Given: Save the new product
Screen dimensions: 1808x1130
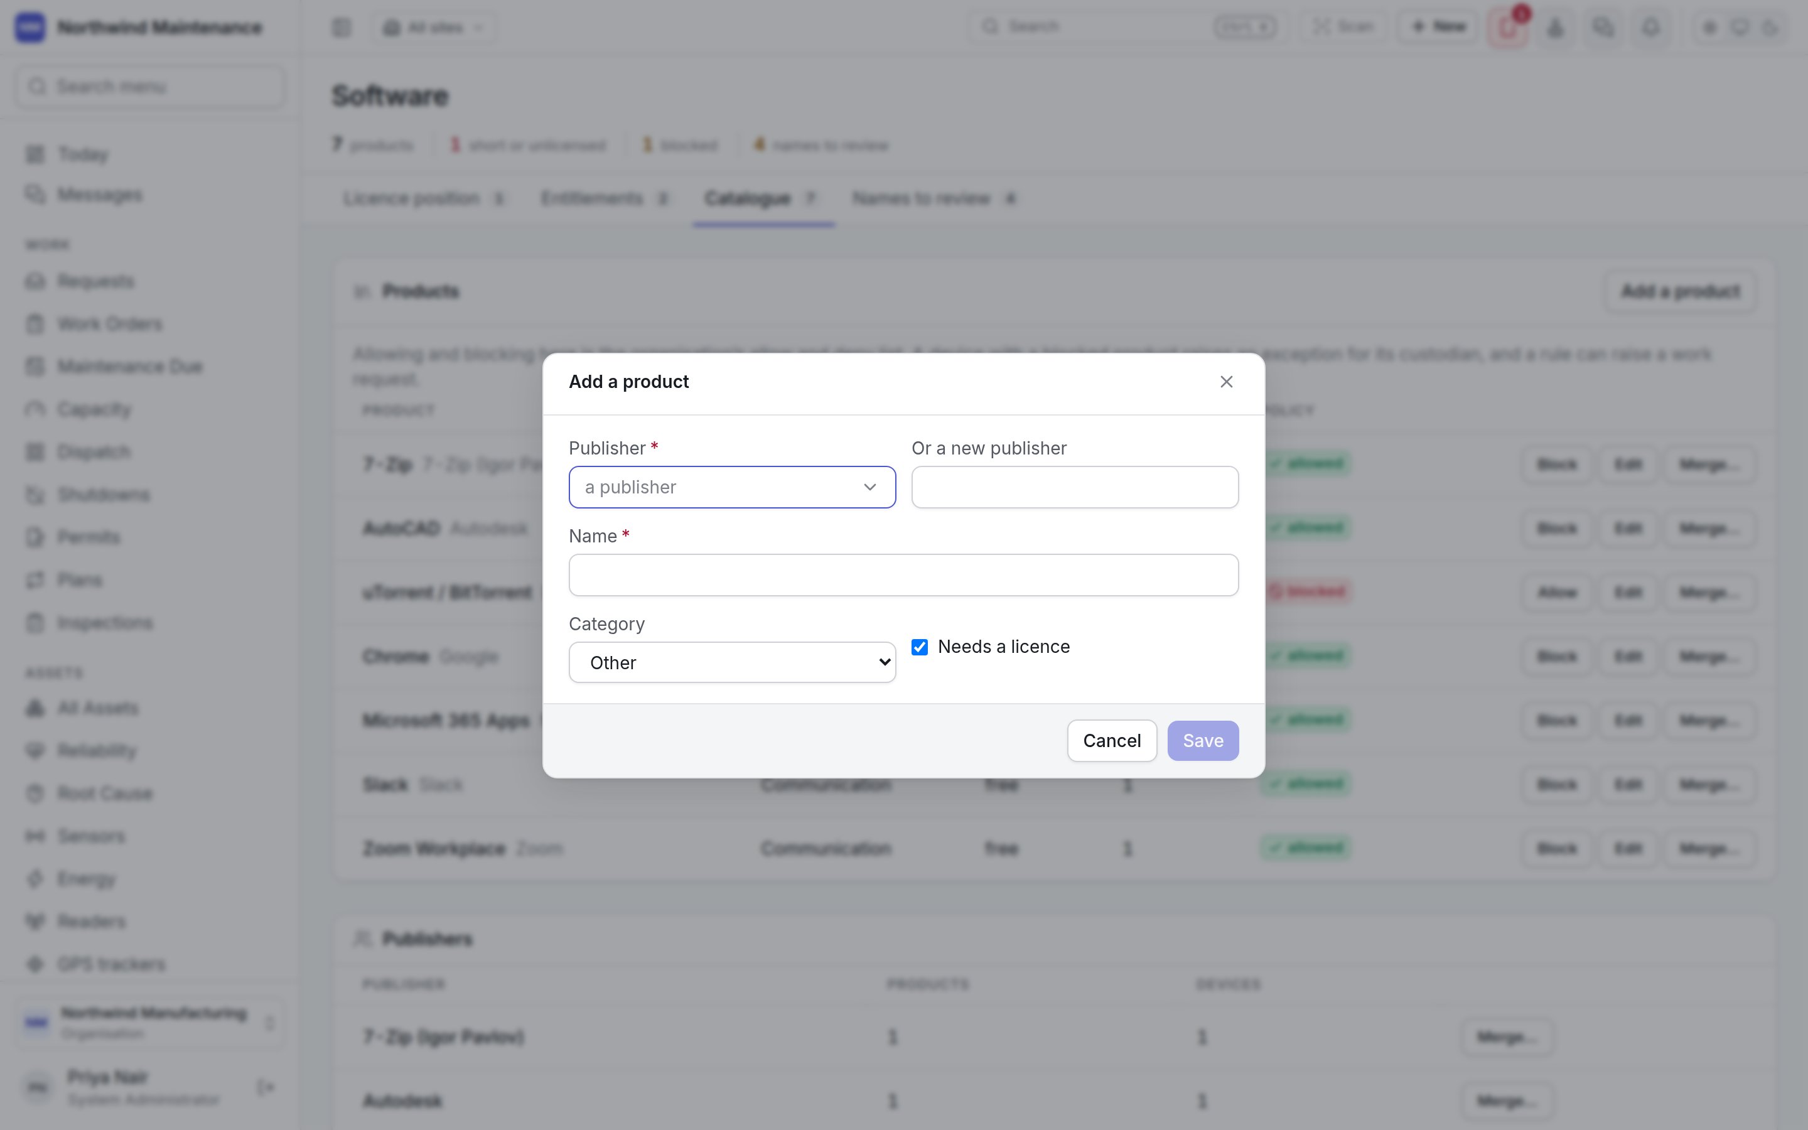Looking at the screenshot, I should pyautogui.click(x=1203, y=741).
